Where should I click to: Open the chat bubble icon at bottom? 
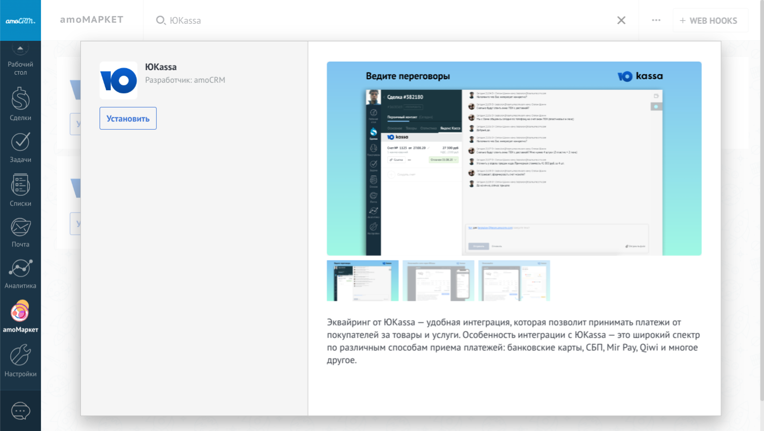pyautogui.click(x=20, y=411)
